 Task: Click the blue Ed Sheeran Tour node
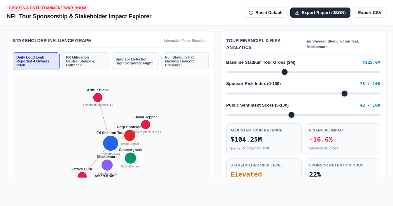tap(111, 143)
